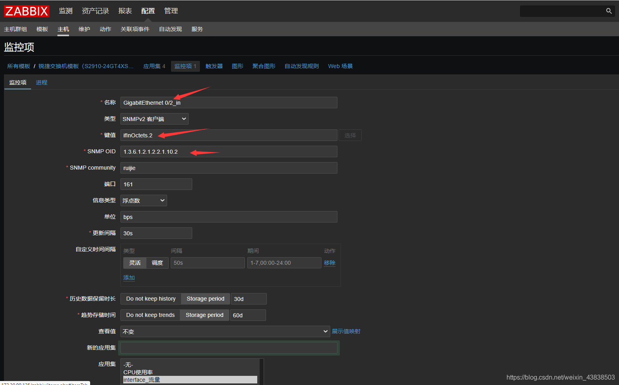Click 添加 to add custom interval
Screen dimensions: 619x385
[x=129, y=278]
